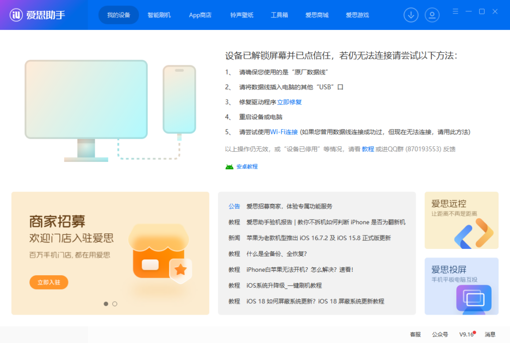Open 消息 in the status bar
This screenshot has width=510, height=343.
pyautogui.click(x=490, y=335)
